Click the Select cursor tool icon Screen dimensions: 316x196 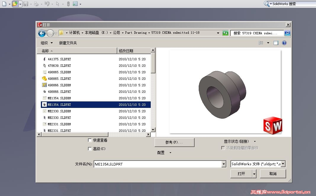pos(58,4)
